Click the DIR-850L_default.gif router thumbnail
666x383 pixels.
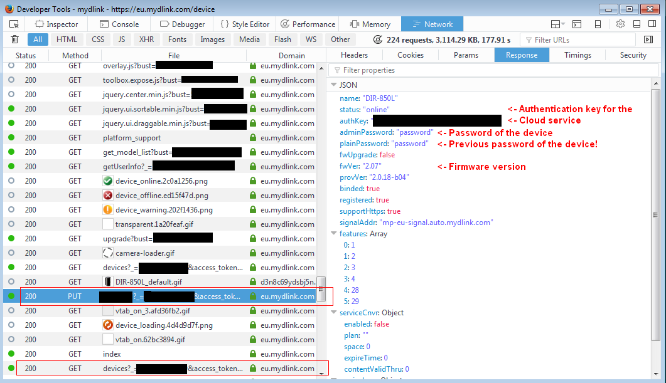click(108, 282)
